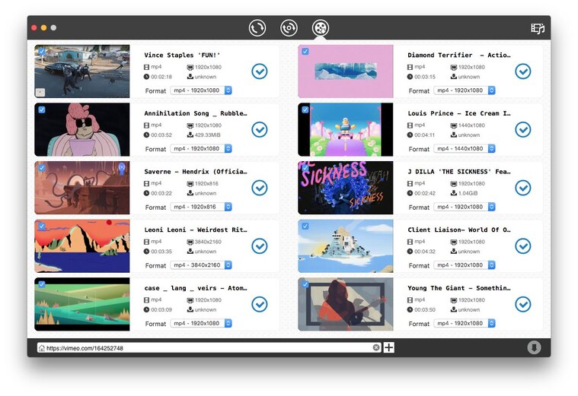578x396 pixels.
Task: Click the download size icon for J DILLA video
Action: point(454,193)
